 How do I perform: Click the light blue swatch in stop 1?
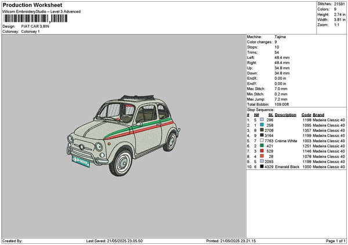(262, 119)
